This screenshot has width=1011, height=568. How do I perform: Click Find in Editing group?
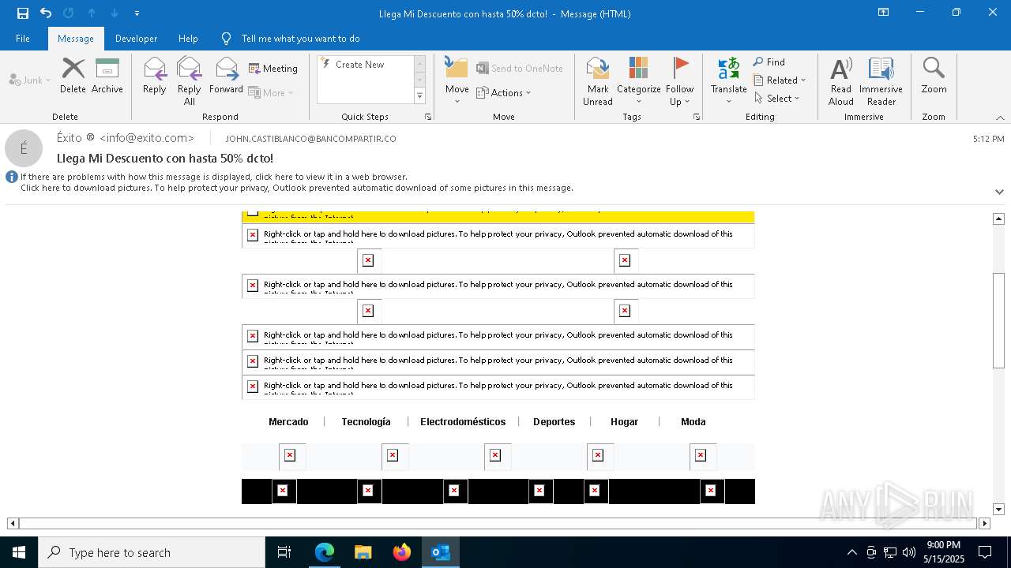point(769,62)
